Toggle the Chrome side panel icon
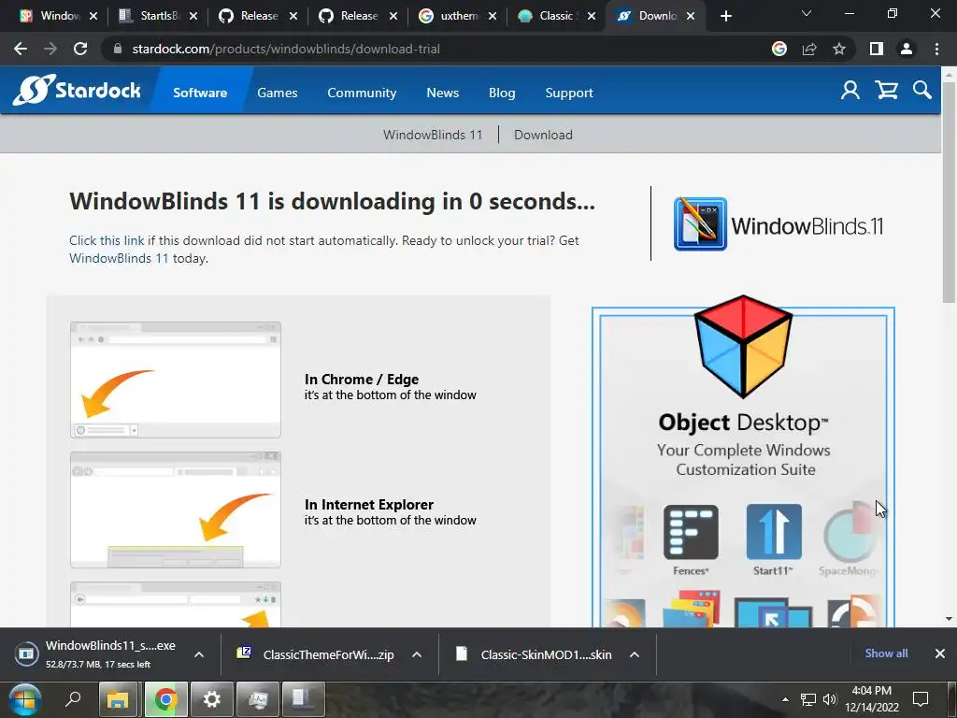Image resolution: width=957 pixels, height=718 pixels. point(877,49)
